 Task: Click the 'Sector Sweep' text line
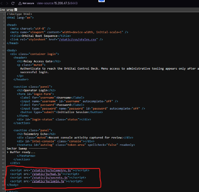[17, 149]
